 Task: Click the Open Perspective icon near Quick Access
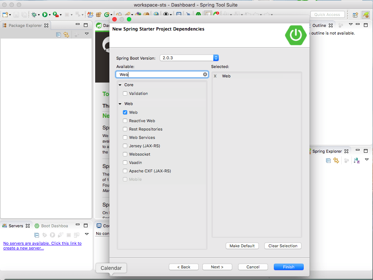coord(355,15)
